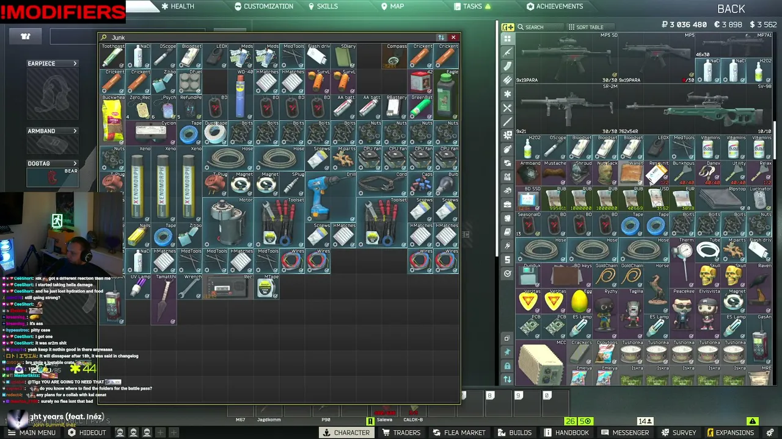
Task: Close the Junk box window
Action: (x=453, y=38)
